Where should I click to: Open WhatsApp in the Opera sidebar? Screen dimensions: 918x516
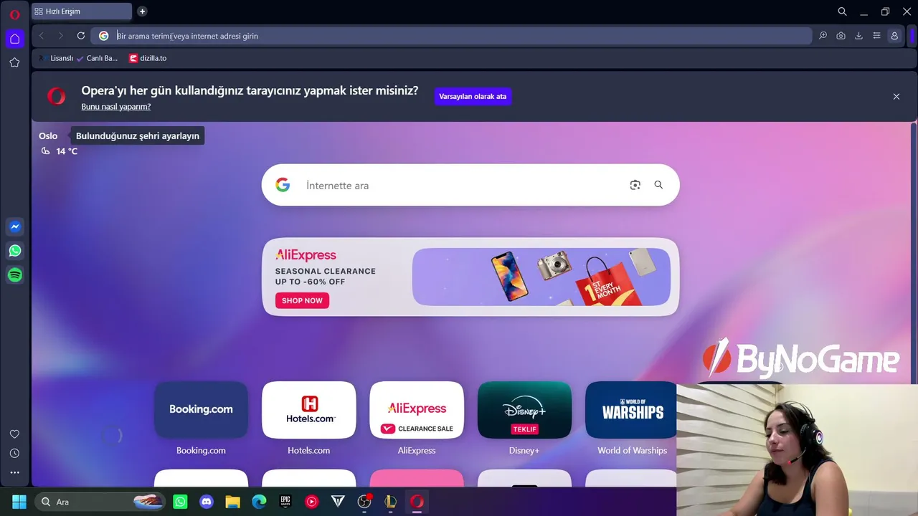pyautogui.click(x=14, y=251)
